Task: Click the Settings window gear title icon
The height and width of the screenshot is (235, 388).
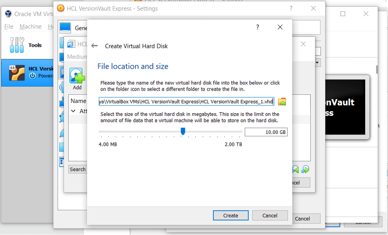Action: click(61, 8)
